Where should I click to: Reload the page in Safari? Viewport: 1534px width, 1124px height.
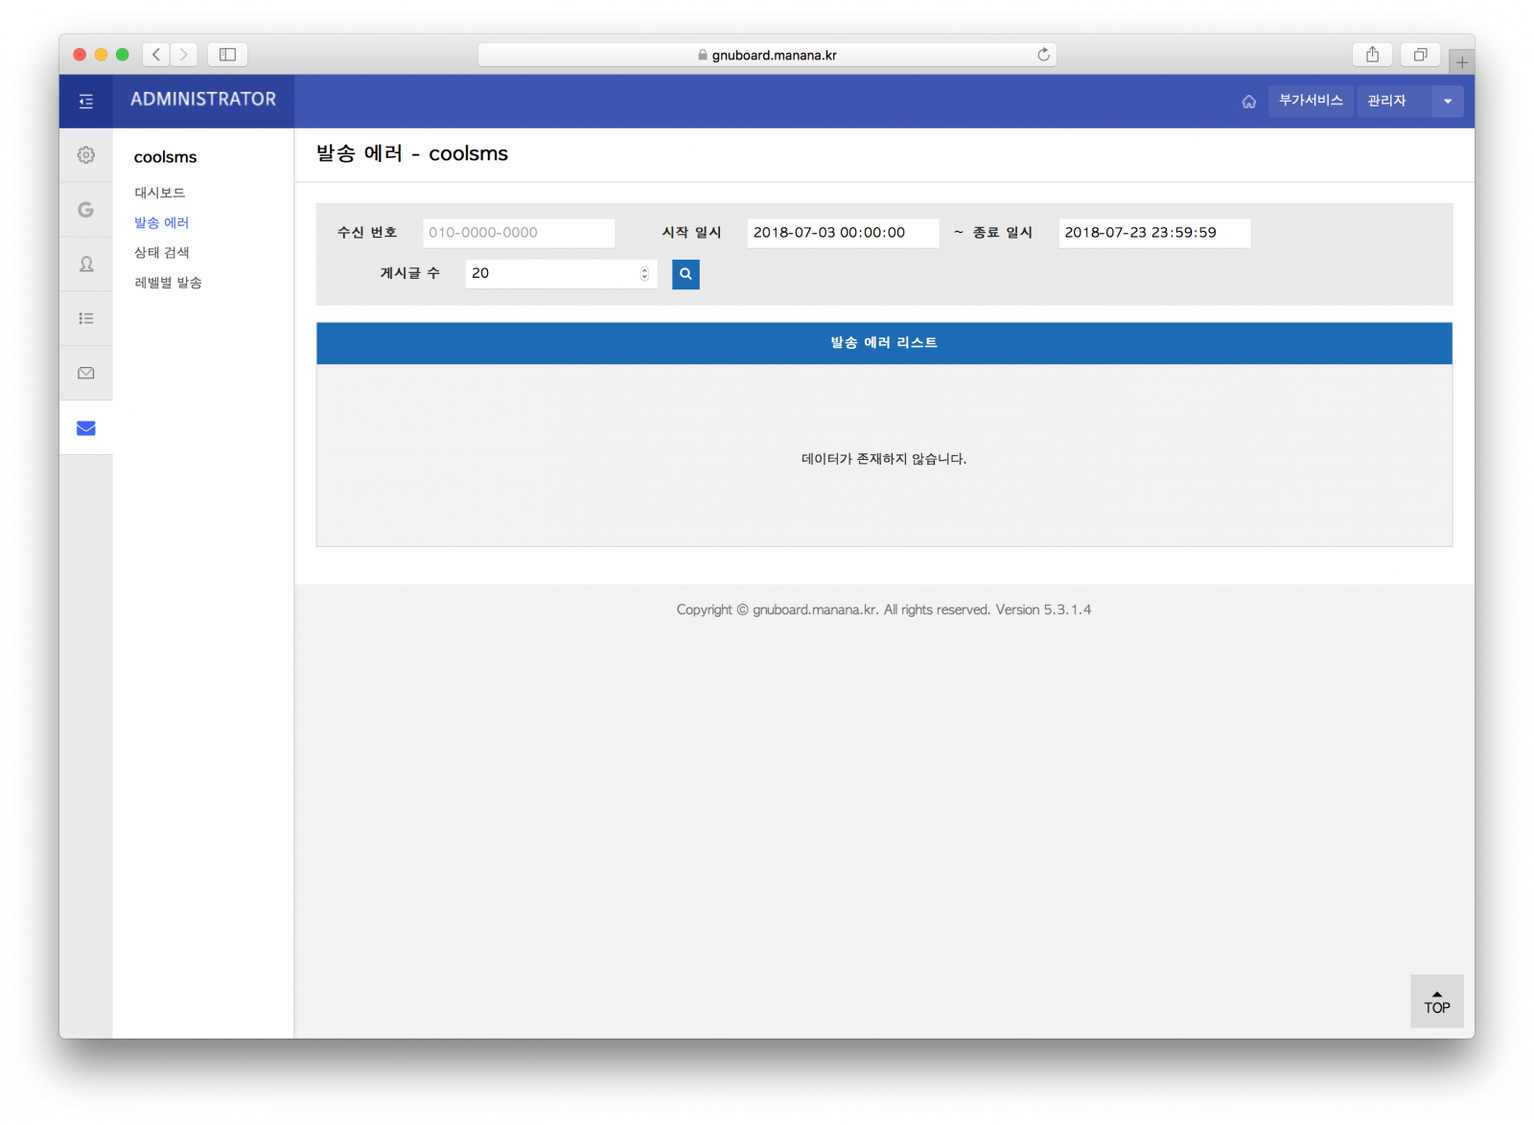click(1043, 55)
